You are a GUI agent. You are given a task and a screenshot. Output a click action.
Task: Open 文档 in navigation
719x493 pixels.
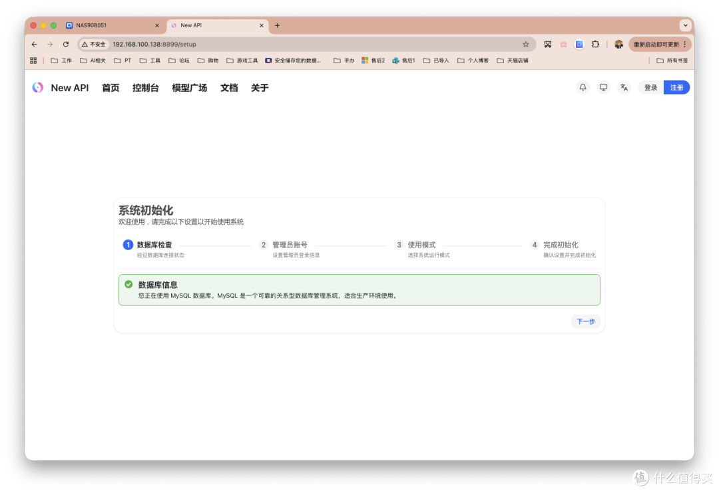click(229, 88)
